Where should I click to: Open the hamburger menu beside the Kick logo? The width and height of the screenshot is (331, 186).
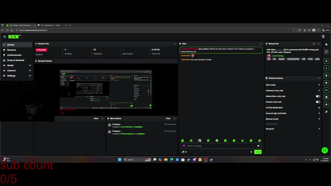[x=4, y=37]
